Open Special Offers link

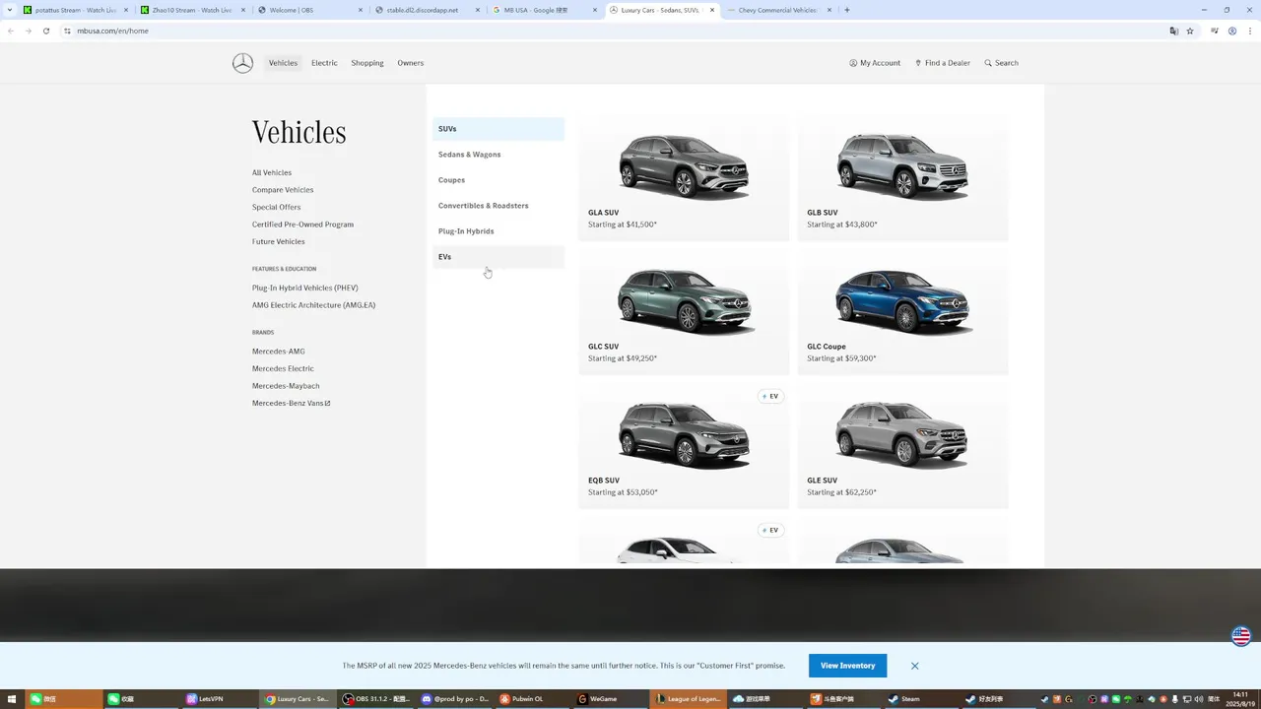pos(277,207)
